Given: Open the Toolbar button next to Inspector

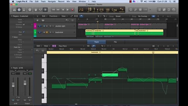Looking at the screenshot, I should point(24,10).
